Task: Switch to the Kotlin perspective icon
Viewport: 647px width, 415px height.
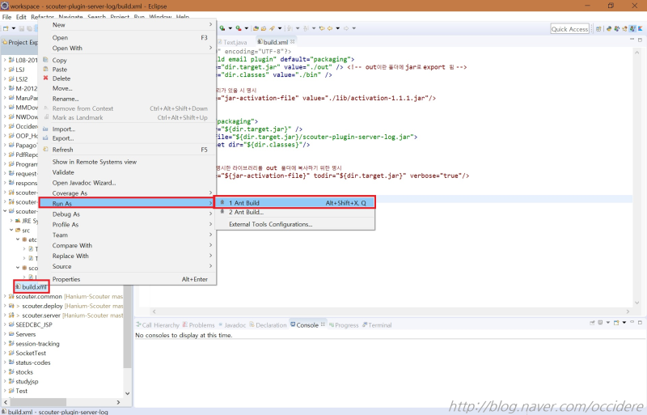Action: [641, 29]
